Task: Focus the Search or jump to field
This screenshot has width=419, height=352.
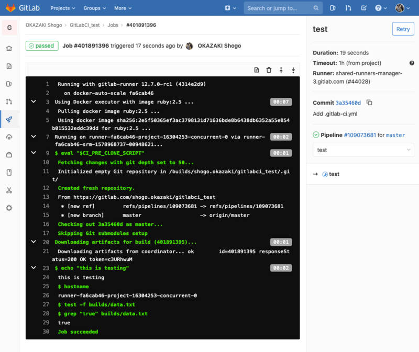Action: tap(283, 8)
